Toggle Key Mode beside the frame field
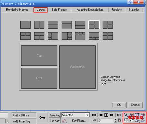This screenshot has width=147, height=124. [x=94, y=120]
